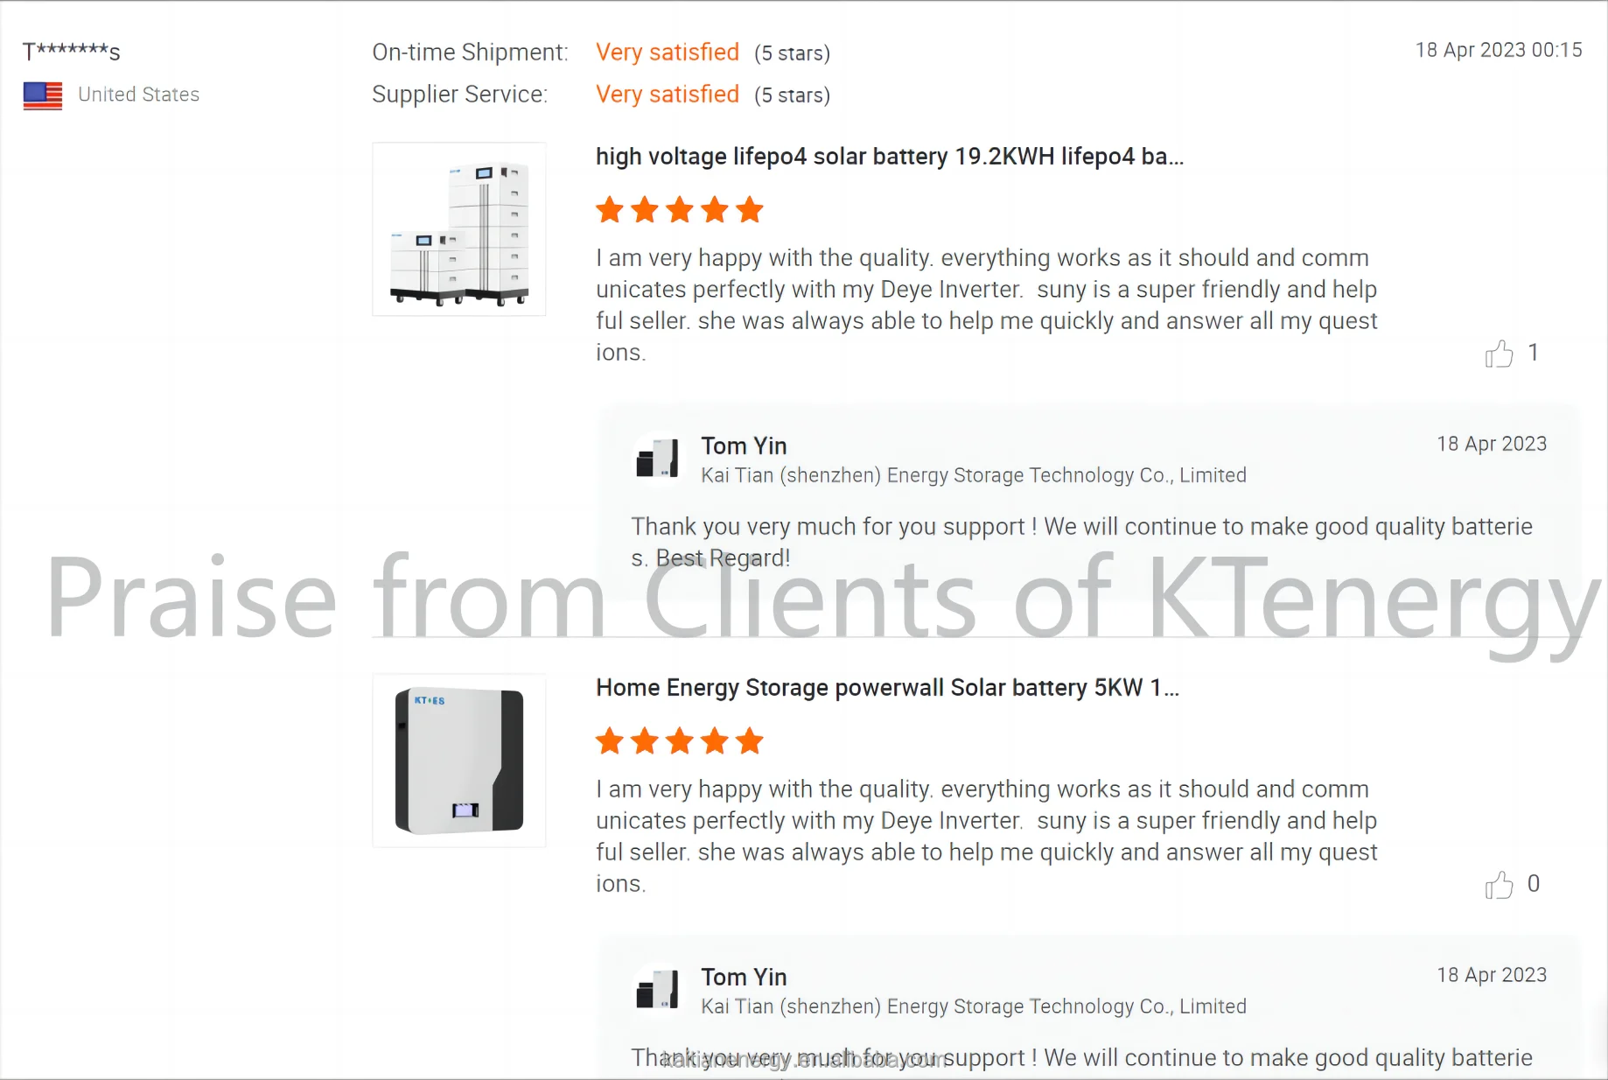This screenshot has width=1608, height=1080.
Task: Click the United States flag icon
Action: pyautogui.click(x=43, y=95)
